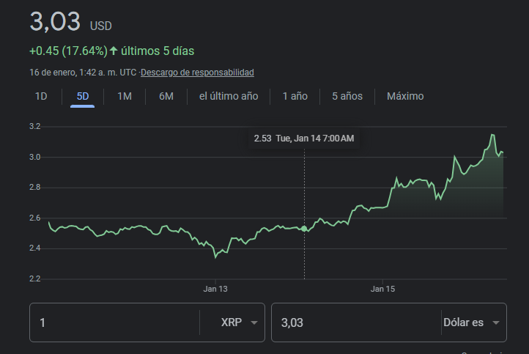Screen dimensions: 529x354
Task: Switch to the 1D time range tab
Action: pyautogui.click(x=41, y=96)
